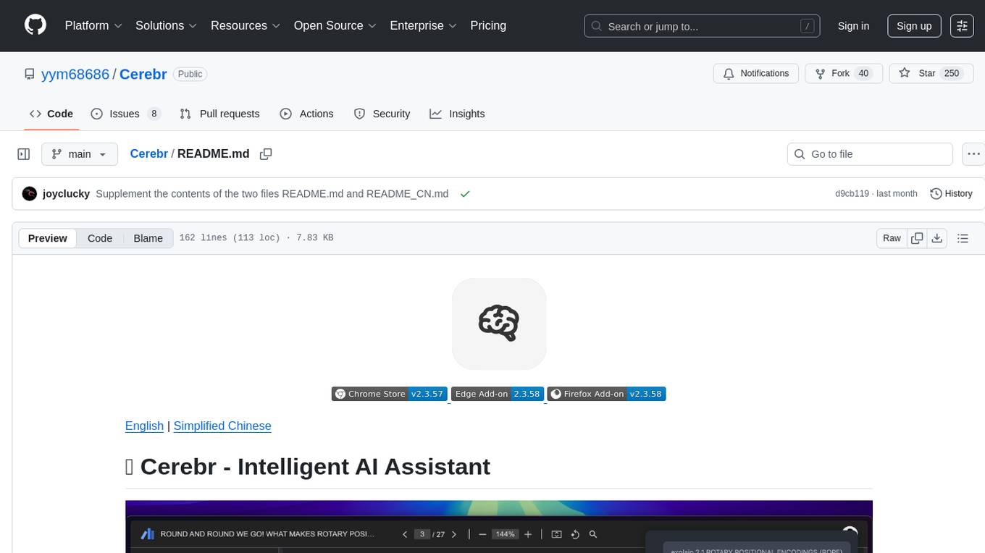Click the Cerebr screenshot preview image
985x553 pixels.
pos(498,527)
